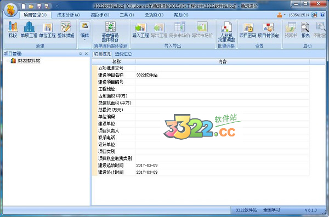Select the 单位工程 ribbon icon
329x217 pixels.
pyautogui.click(x=47, y=30)
